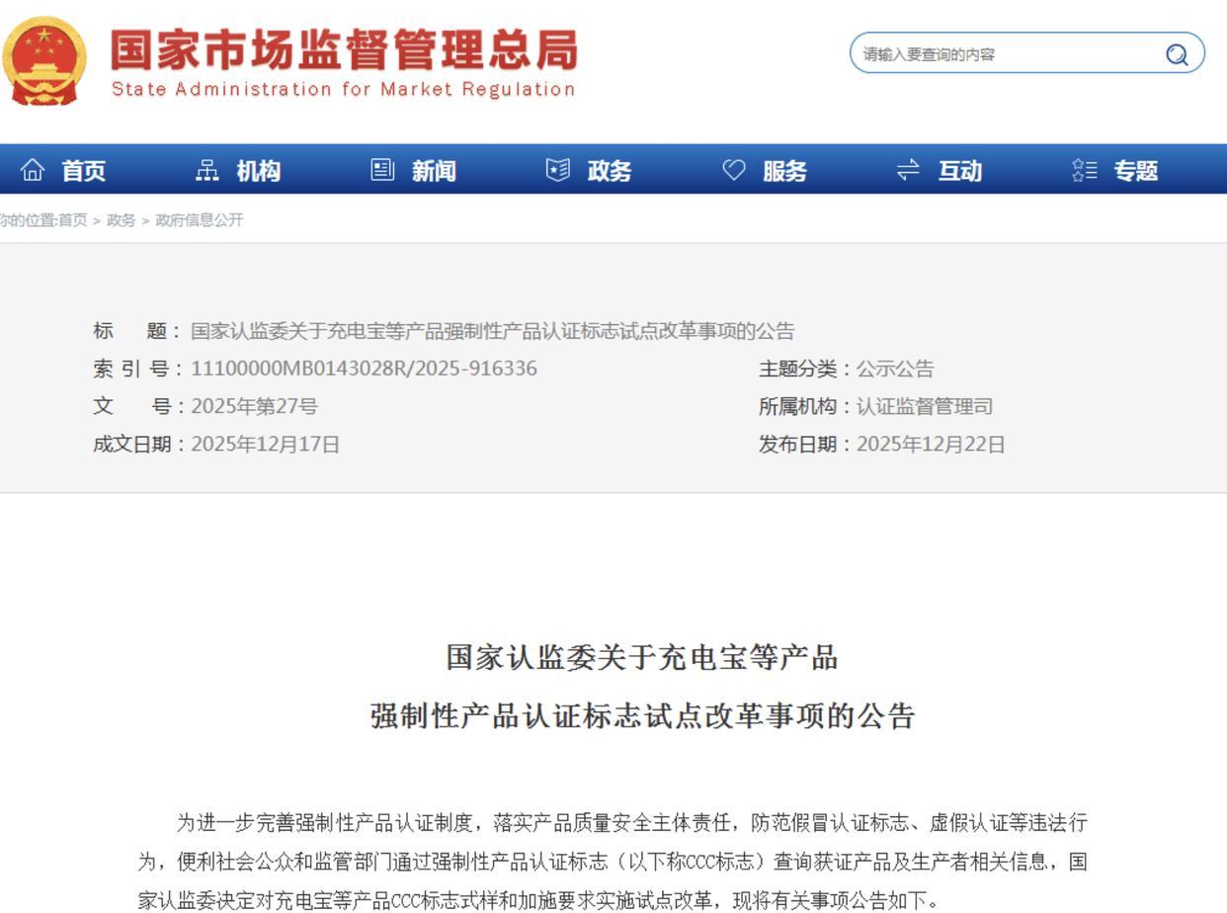Click the organization chart icon beside 机构
Image resolution: width=1227 pixels, height=913 pixels.
click(x=207, y=170)
